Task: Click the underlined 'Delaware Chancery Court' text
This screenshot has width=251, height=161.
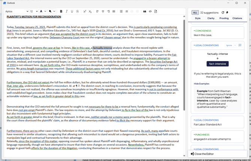Action: pyautogui.click(x=65, y=38)
